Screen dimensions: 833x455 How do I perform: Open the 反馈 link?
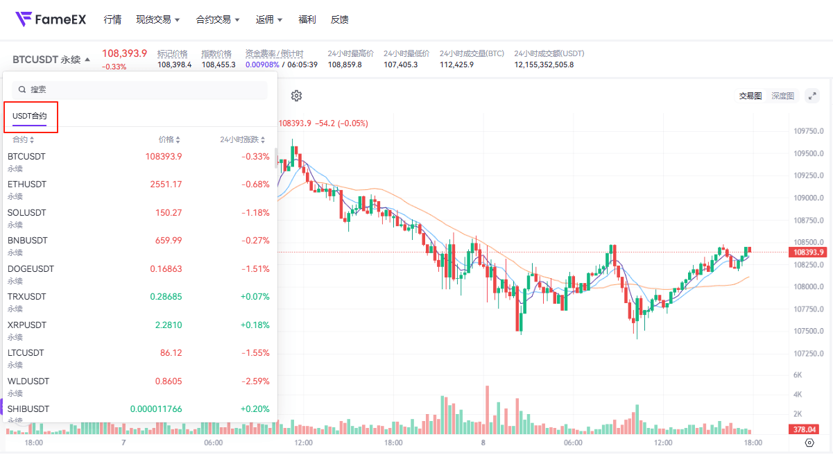[339, 19]
